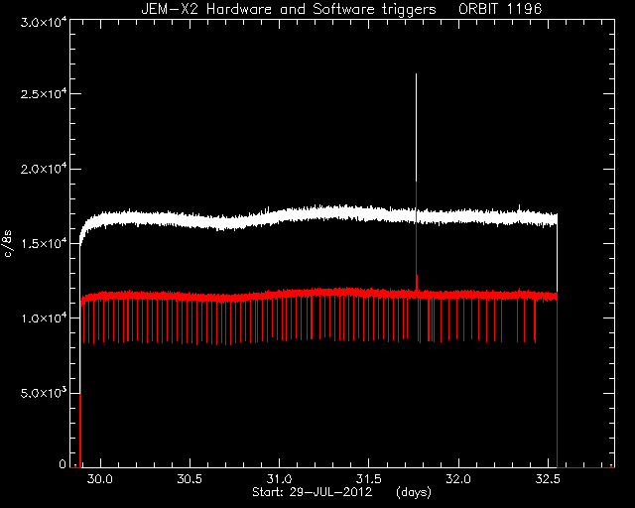Click the x-axis label 30.5
Viewport: 635px width, 508px height.
[190, 479]
